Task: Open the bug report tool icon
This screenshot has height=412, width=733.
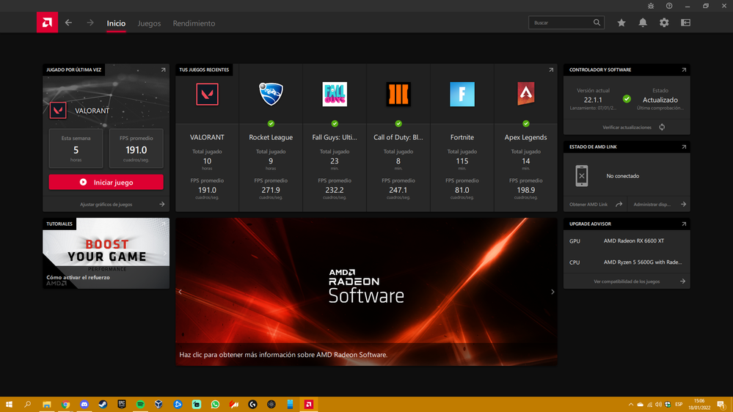Action: click(651, 6)
